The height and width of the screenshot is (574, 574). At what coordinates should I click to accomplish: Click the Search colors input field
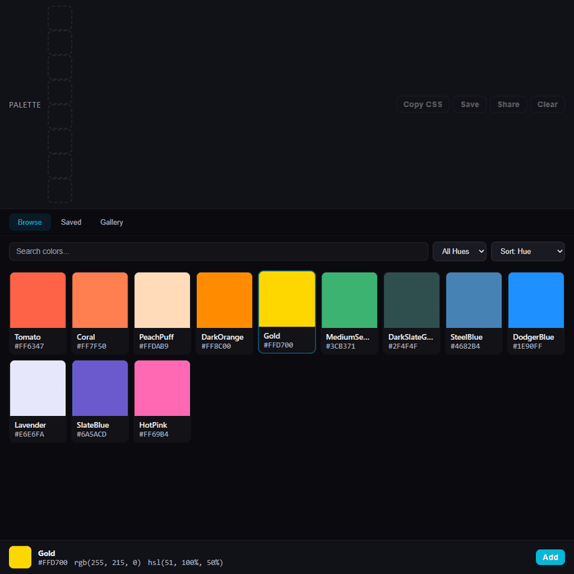click(218, 251)
